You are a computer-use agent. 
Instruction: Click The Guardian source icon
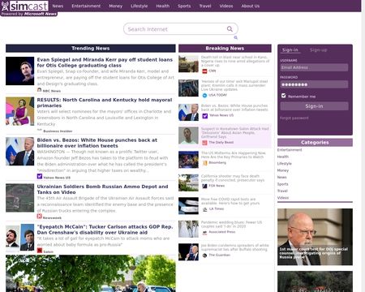pos(204,255)
